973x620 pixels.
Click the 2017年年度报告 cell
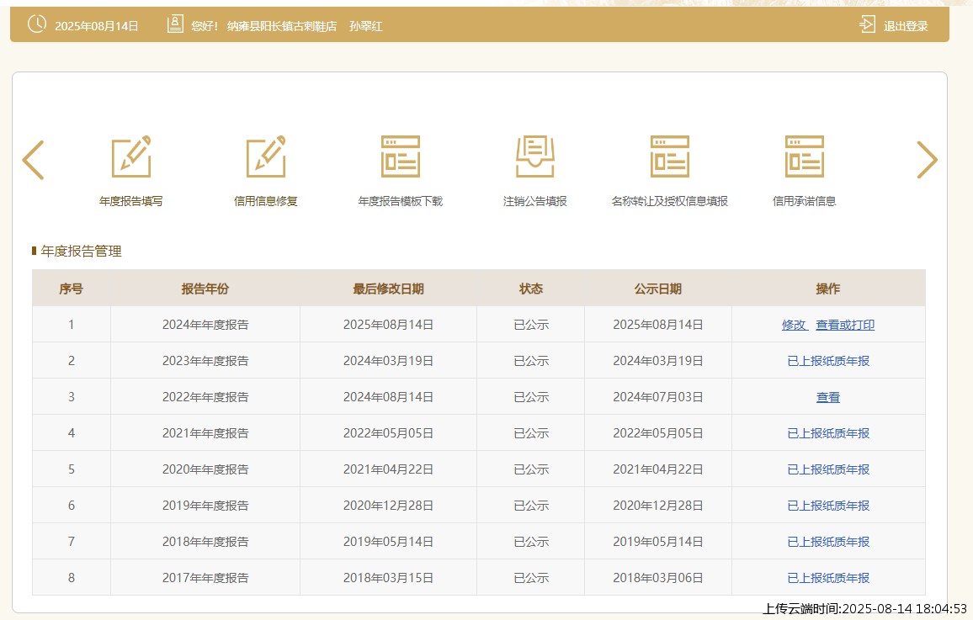tap(205, 578)
